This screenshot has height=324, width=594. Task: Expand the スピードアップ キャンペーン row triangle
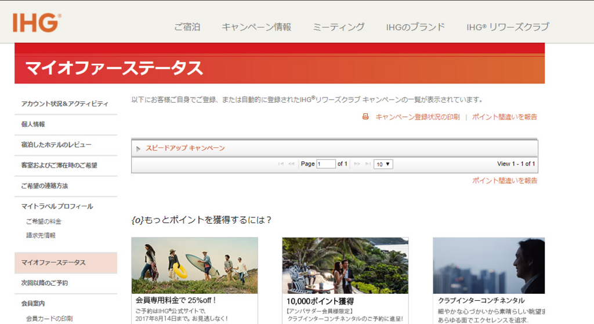138,149
